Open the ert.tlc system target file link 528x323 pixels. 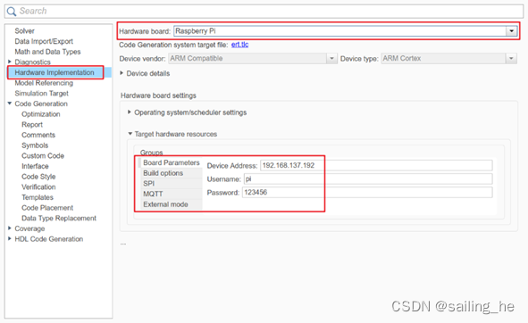[239, 45]
